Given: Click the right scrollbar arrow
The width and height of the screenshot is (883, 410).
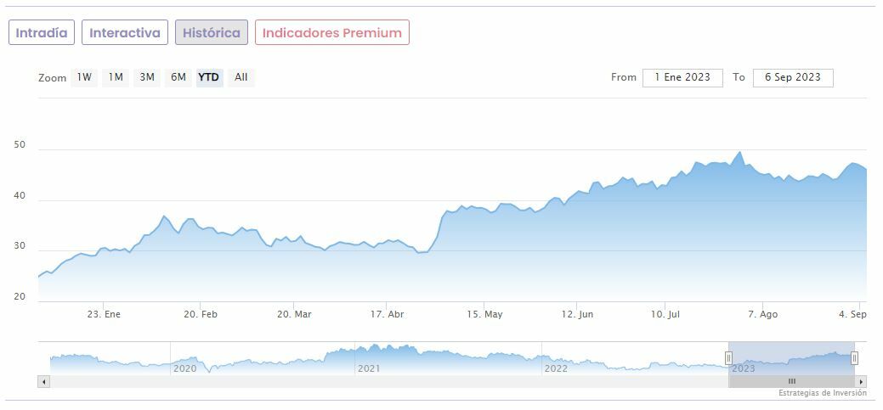Looking at the screenshot, I should click(862, 382).
